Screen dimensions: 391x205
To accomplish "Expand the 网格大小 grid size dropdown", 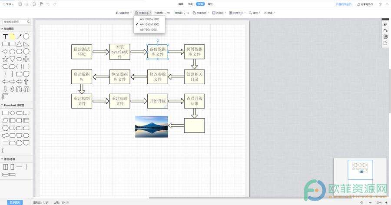I will (x=238, y=13).
